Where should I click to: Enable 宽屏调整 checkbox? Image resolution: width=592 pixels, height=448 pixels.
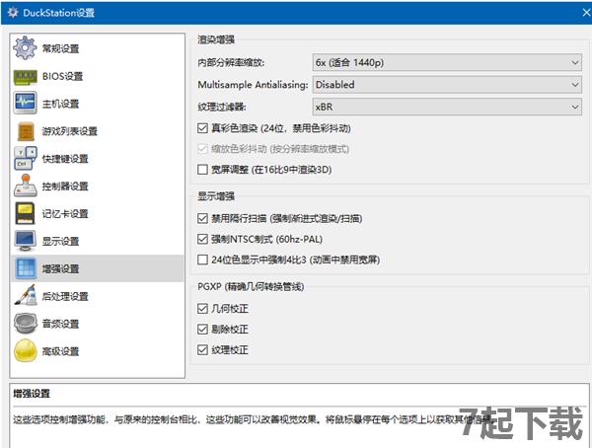pyautogui.click(x=202, y=169)
